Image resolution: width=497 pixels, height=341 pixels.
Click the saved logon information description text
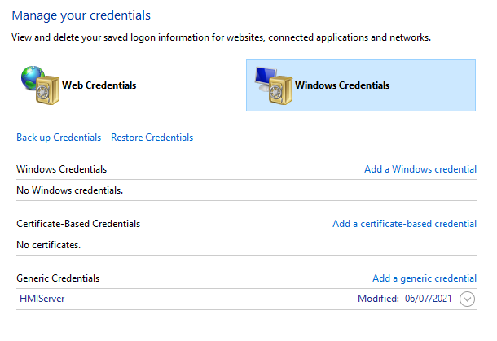pos(221,37)
